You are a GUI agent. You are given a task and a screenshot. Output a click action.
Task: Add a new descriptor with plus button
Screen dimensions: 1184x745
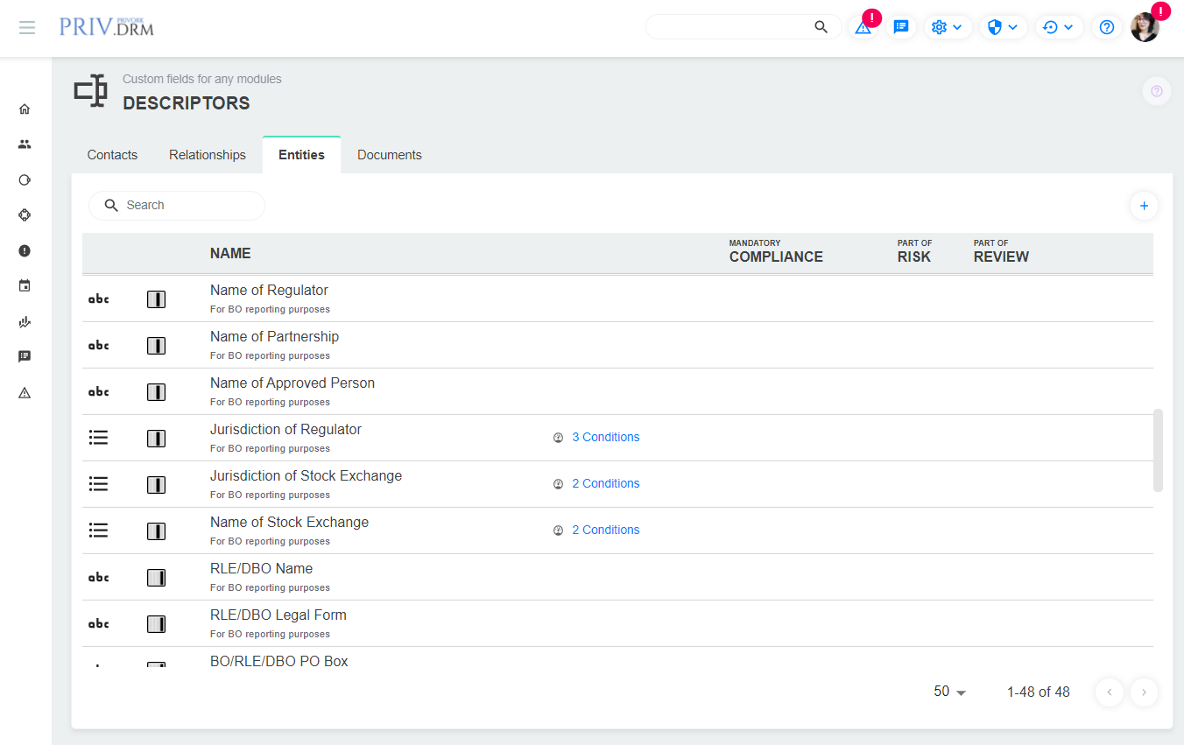point(1143,207)
